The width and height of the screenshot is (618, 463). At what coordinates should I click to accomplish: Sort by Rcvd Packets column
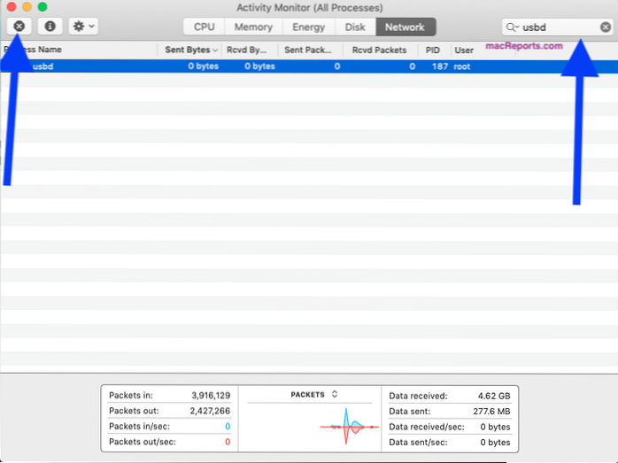coord(380,50)
